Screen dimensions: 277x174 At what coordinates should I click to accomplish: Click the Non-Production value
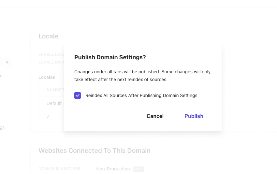[x=113, y=169]
